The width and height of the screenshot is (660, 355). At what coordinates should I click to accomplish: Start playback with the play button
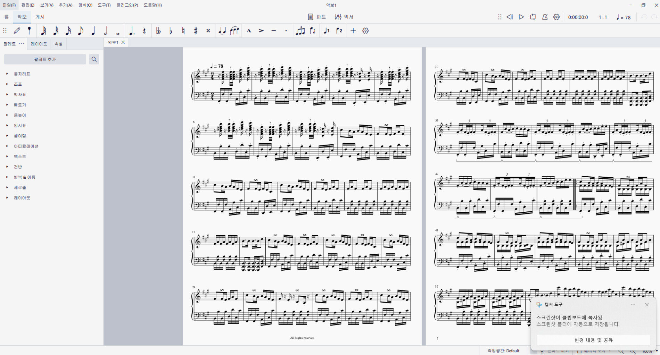(521, 17)
